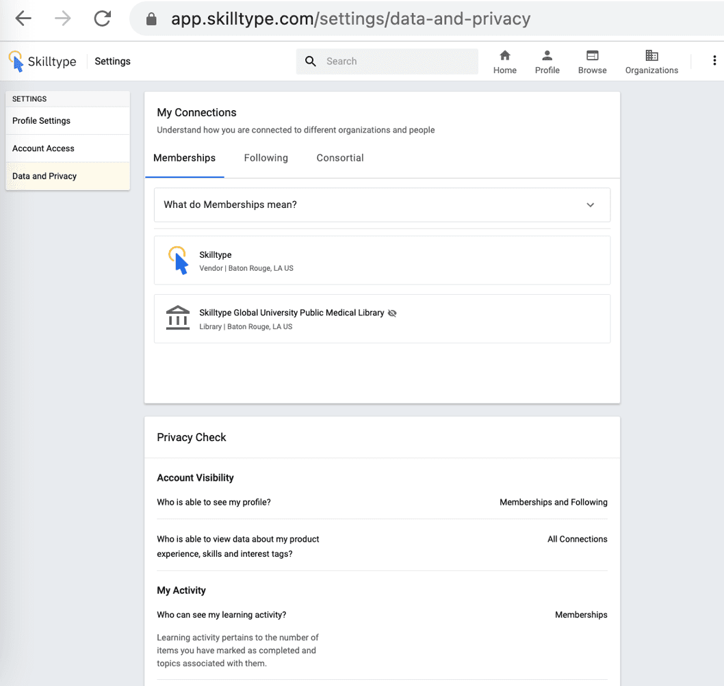Click the lock icon in the address bar
This screenshot has height=686, width=724.
pyautogui.click(x=151, y=19)
